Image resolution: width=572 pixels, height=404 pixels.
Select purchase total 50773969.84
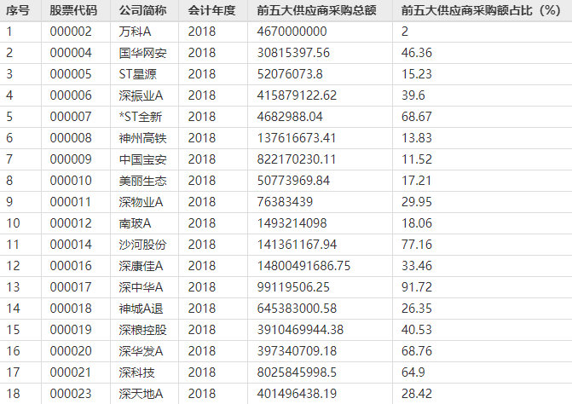pos(293,181)
